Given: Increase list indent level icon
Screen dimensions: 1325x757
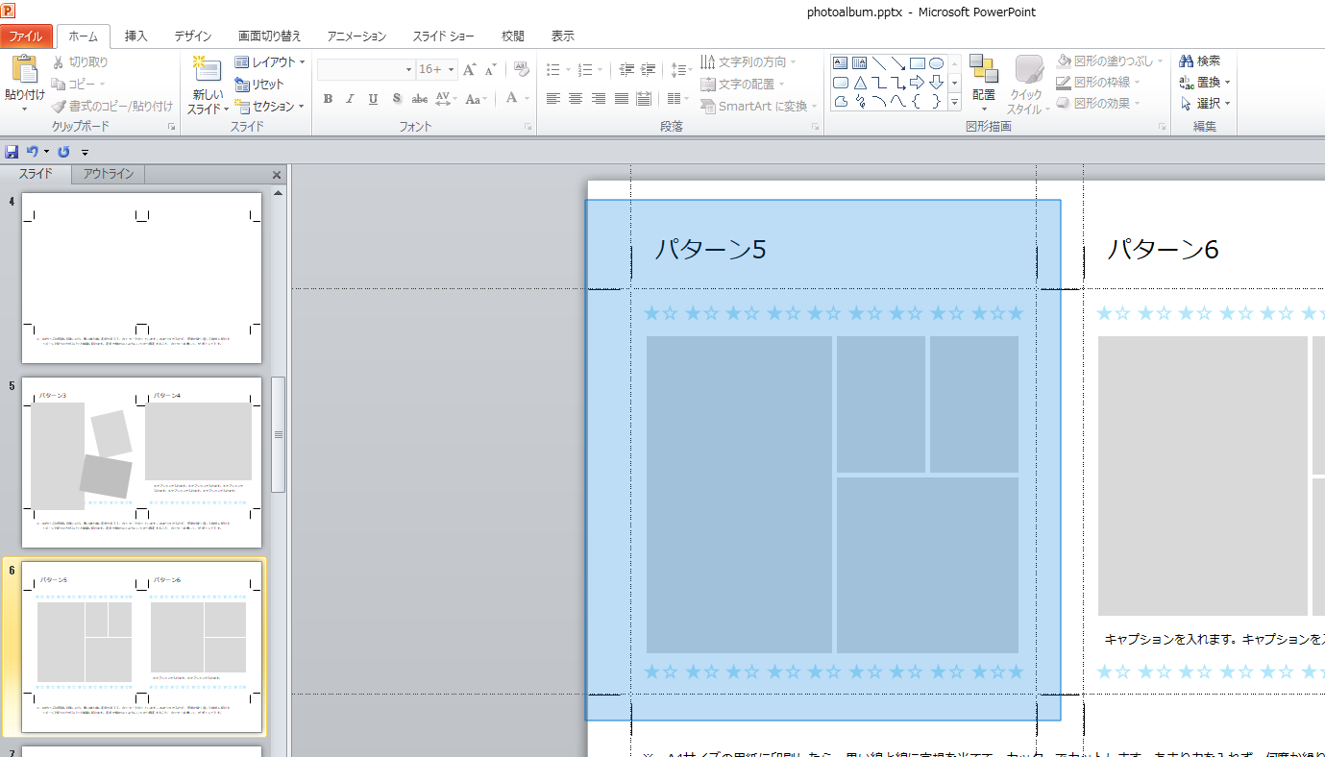Looking at the screenshot, I should 649,69.
